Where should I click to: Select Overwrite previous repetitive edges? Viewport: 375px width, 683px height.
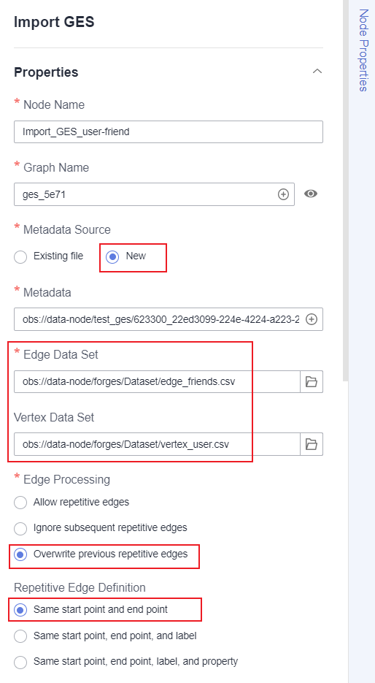20,555
